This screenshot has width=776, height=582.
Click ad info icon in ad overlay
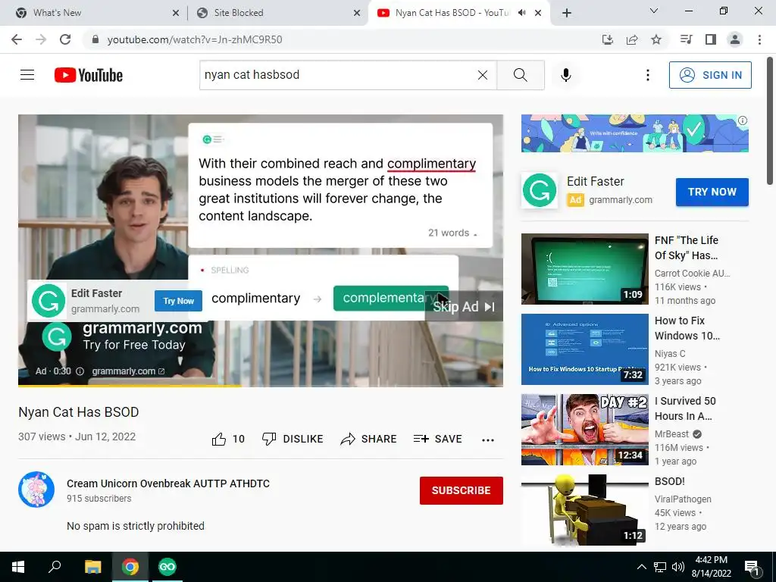(x=80, y=371)
